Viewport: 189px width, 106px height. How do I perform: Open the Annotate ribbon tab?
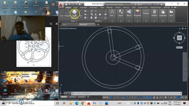[83, 7]
